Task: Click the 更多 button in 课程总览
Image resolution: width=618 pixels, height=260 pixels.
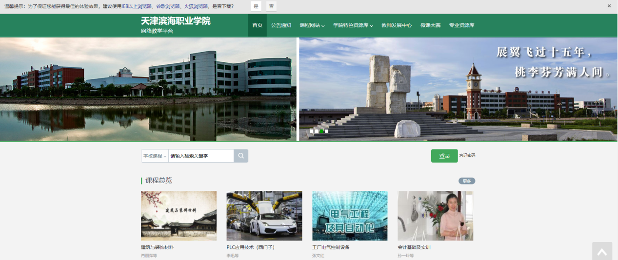Action: pyautogui.click(x=466, y=181)
